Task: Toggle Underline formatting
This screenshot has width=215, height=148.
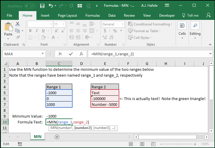Action: pos(43,31)
